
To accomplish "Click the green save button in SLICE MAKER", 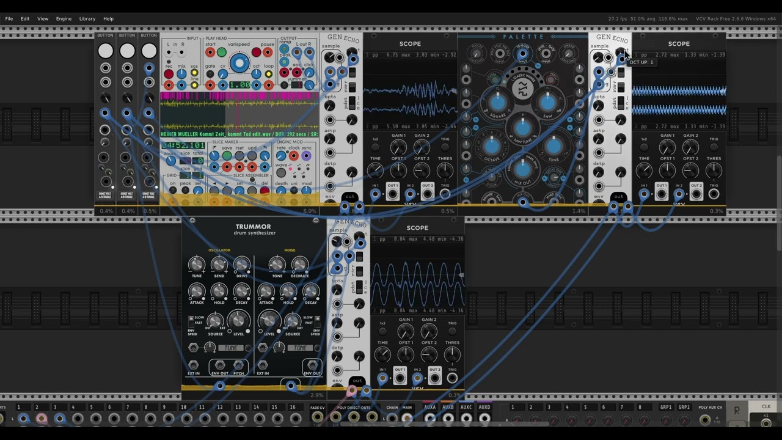I will point(227,155).
